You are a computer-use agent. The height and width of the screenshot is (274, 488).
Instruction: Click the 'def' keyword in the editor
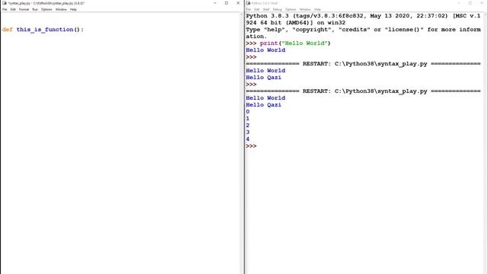coord(7,30)
